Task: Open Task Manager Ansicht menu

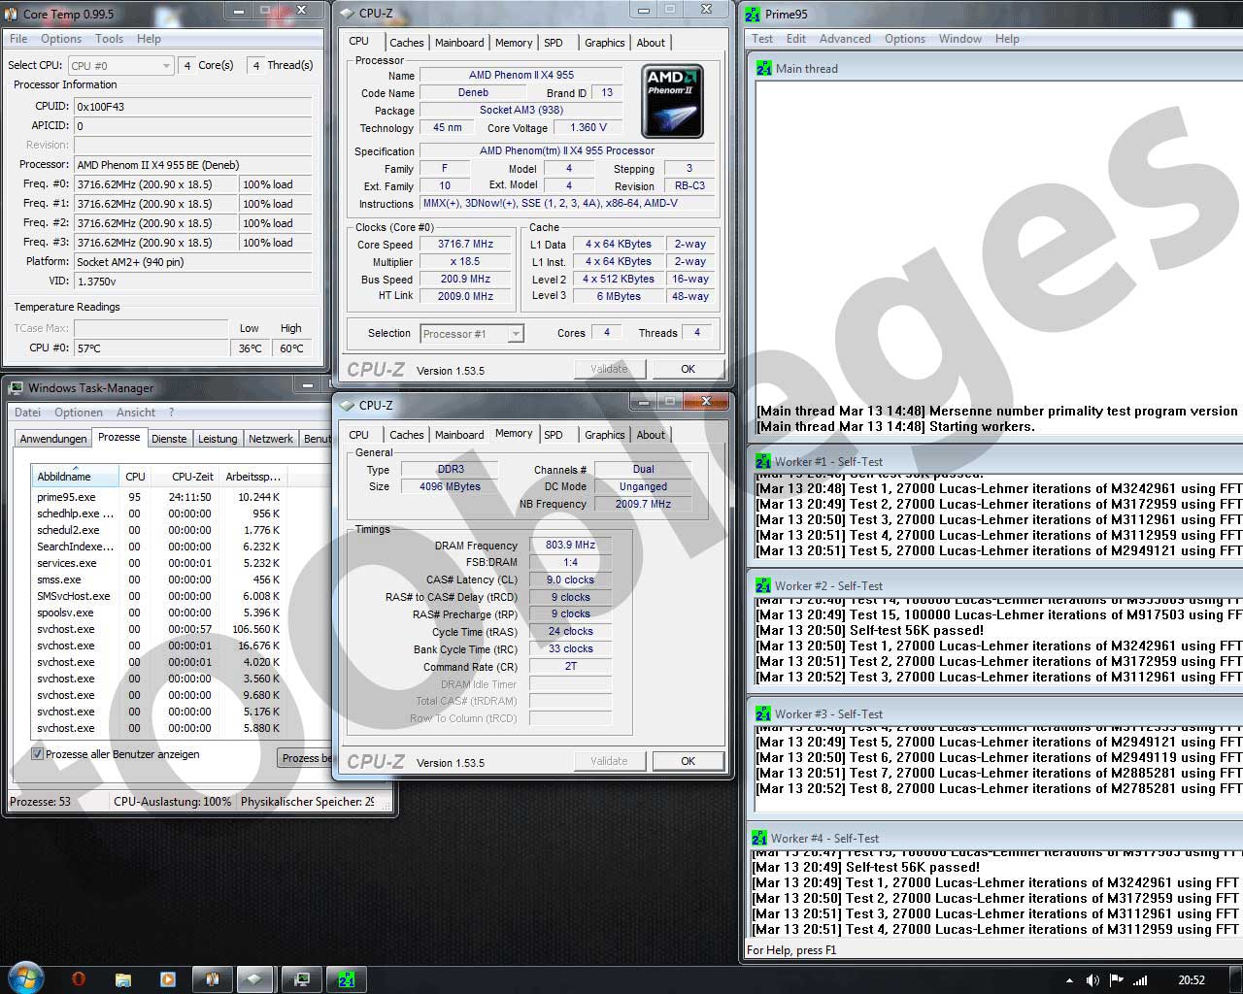Action: pos(136,412)
